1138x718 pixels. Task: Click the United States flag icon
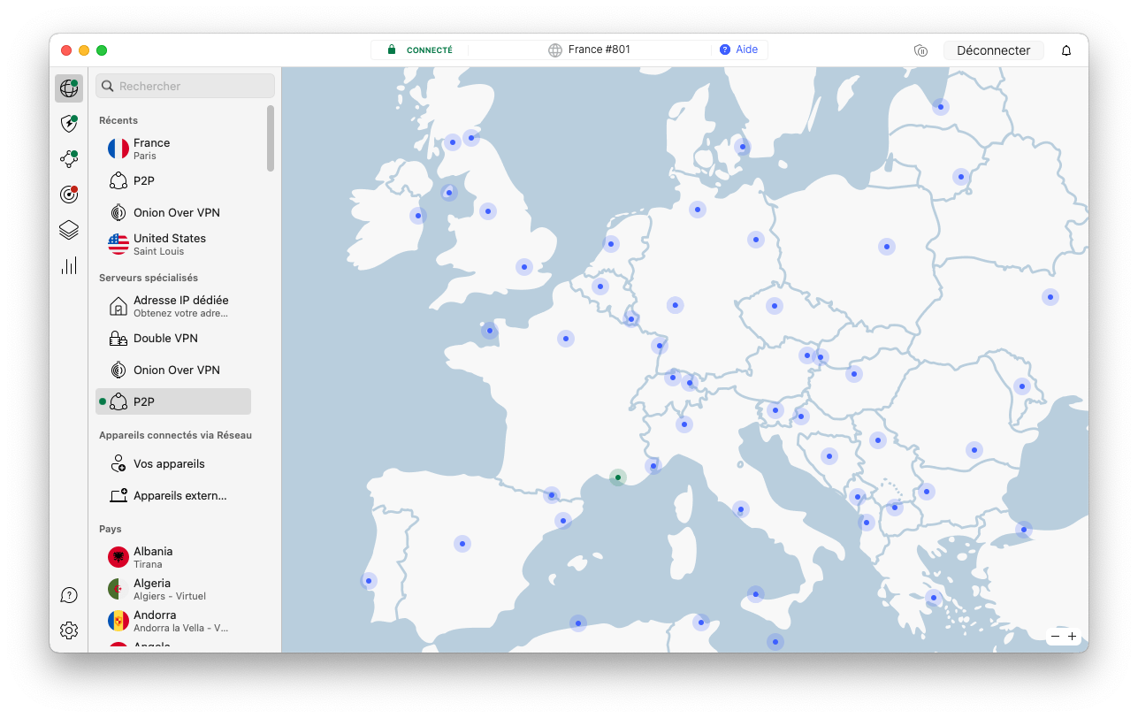click(x=118, y=244)
